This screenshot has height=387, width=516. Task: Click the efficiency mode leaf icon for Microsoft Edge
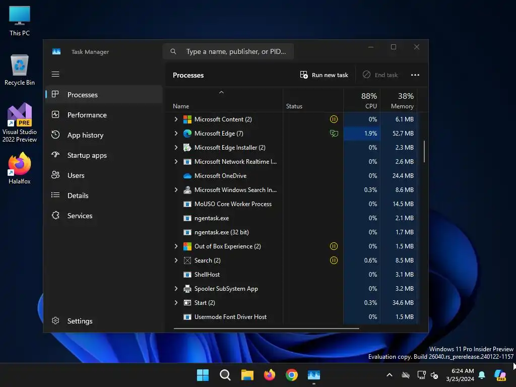[334, 133]
